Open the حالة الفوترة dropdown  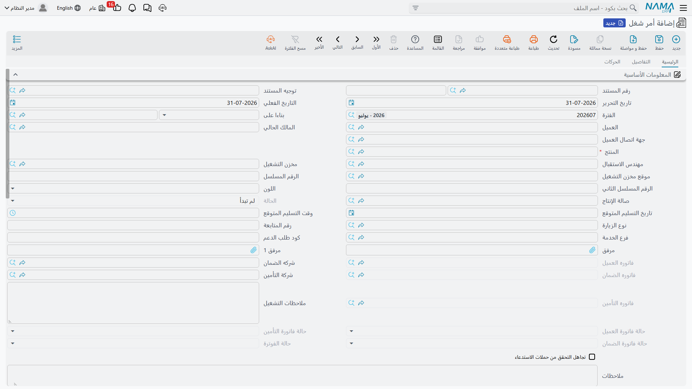pyautogui.click(x=13, y=343)
